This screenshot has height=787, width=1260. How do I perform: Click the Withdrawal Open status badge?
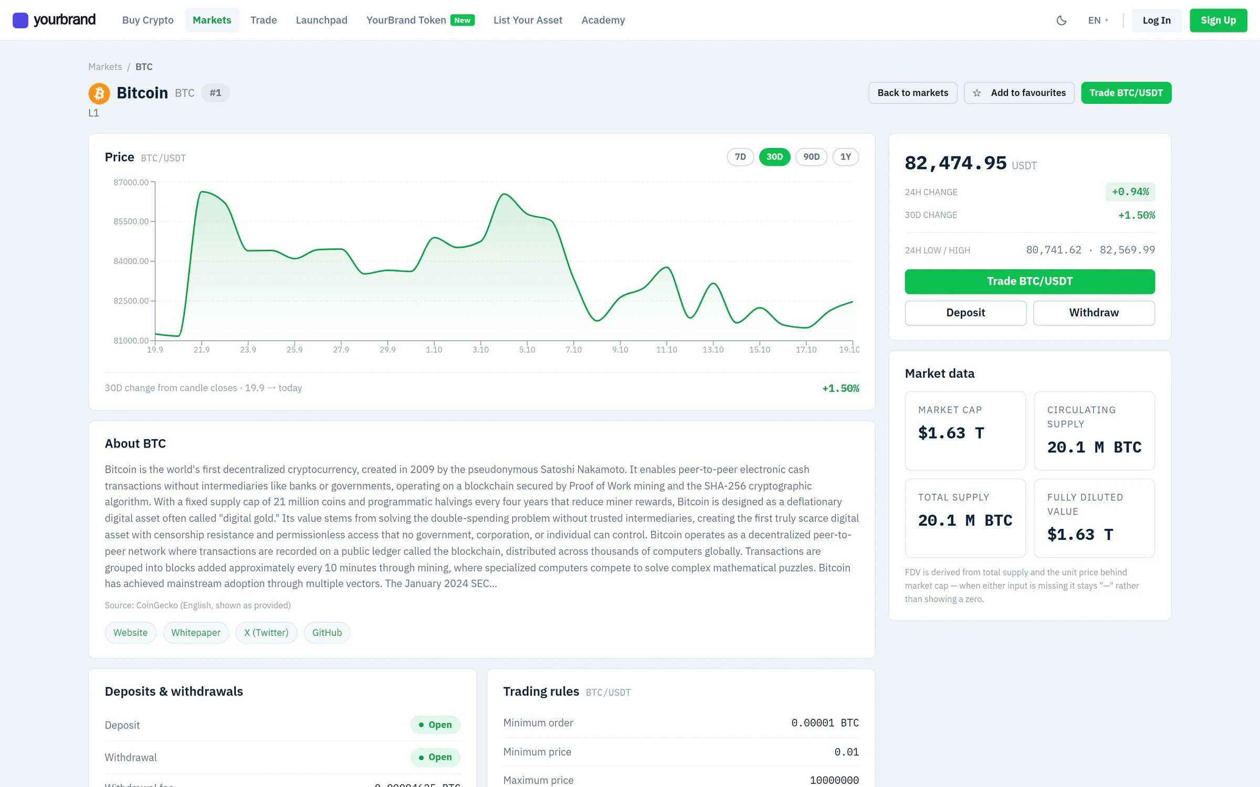(435, 758)
